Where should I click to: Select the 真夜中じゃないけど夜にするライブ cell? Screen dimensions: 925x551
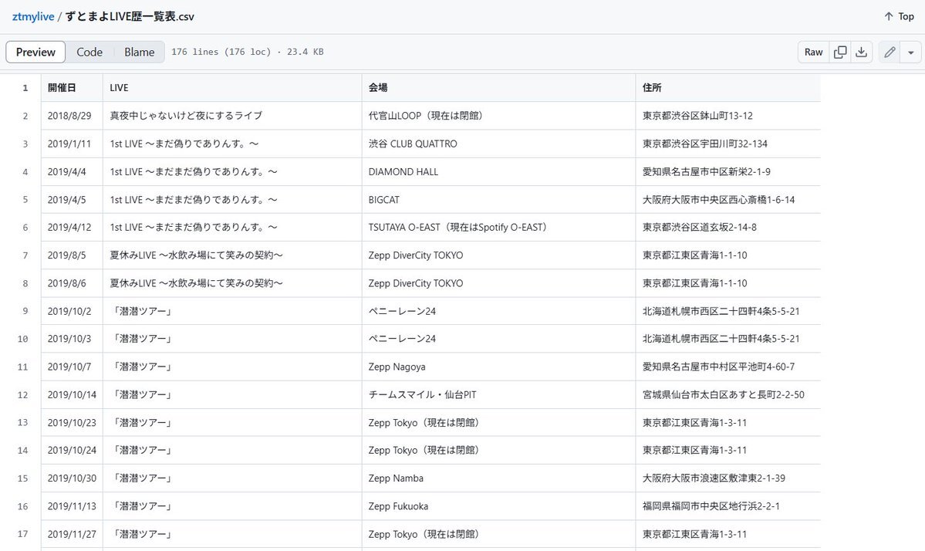tap(232, 116)
